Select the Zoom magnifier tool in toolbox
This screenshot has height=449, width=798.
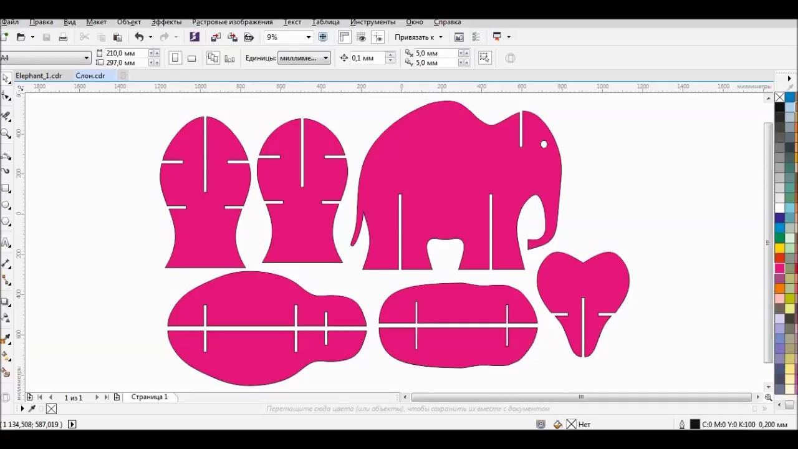pos(6,133)
